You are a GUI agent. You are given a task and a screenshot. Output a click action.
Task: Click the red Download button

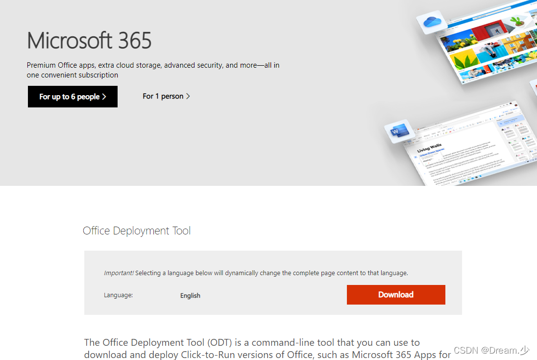coord(396,294)
